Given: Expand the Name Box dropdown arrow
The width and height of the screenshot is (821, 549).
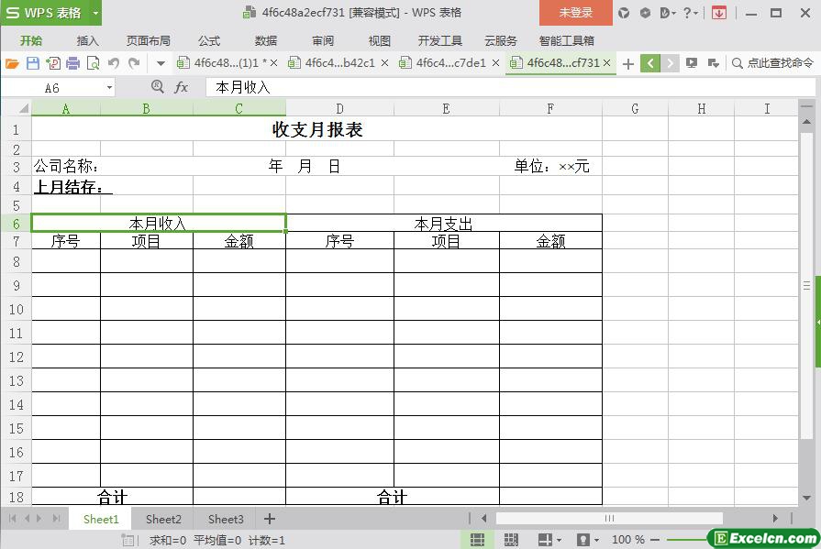Looking at the screenshot, I should [109, 87].
